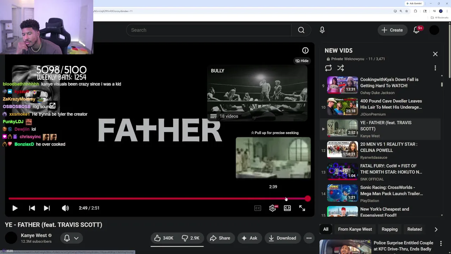Click the Share button

pos(220,238)
